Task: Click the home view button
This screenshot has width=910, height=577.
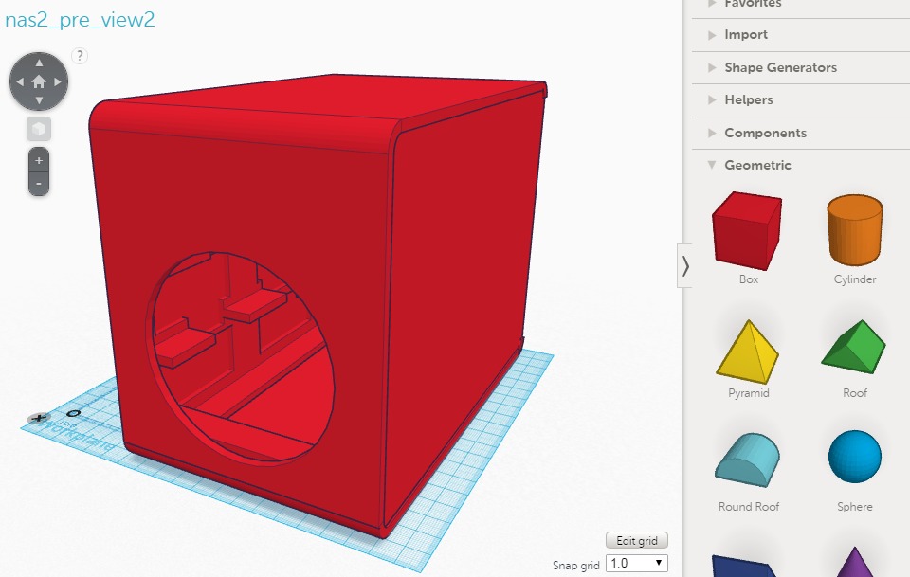Action: [x=39, y=82]
